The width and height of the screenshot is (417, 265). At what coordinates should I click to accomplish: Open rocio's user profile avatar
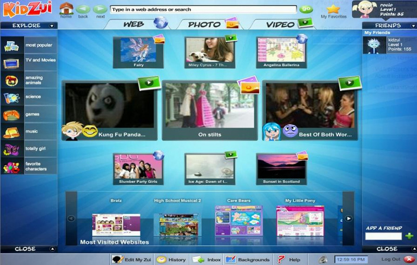coord(365,9)
